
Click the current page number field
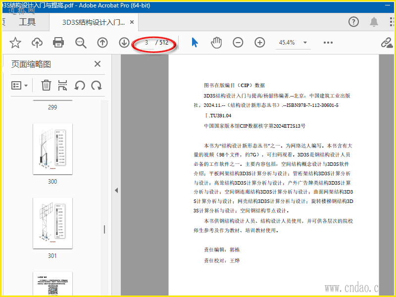tap(147, 43)
